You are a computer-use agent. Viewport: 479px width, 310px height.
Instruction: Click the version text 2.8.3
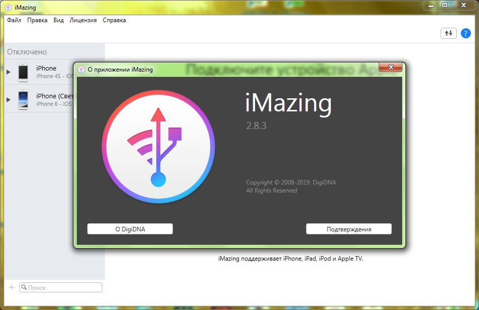coord(256,126)
